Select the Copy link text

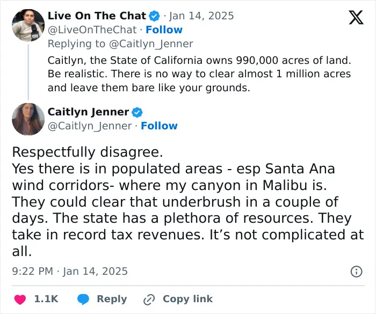pos(188,299)
